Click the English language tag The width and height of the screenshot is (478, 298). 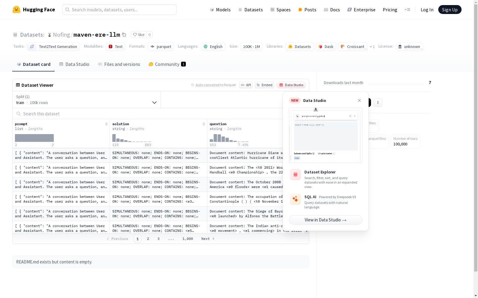tap(213, 46)
